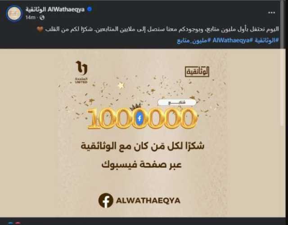Click the blue verified badge beside AlWathaeqya
This screenshot has height=225, width=288.
pyautogui.click(x=90, y=9)
